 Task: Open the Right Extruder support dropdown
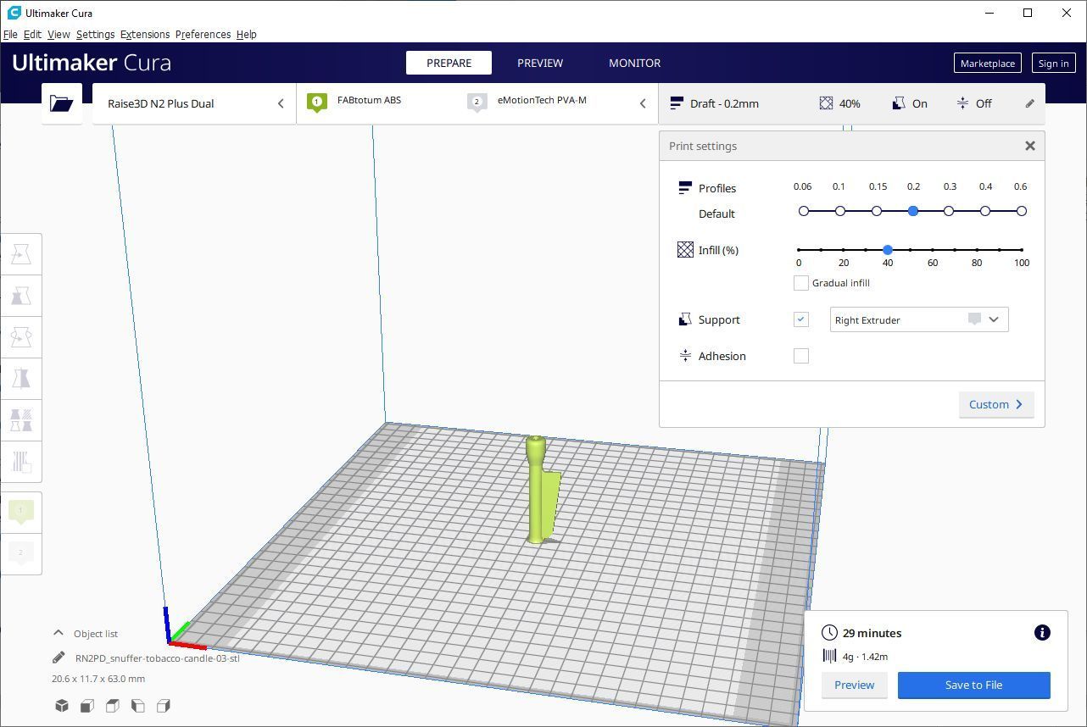pos(919,319)
